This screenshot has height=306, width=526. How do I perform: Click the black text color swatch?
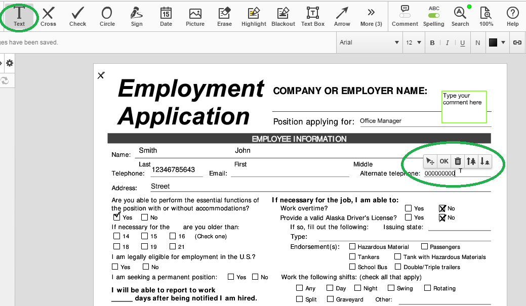[x=493, y=42]
